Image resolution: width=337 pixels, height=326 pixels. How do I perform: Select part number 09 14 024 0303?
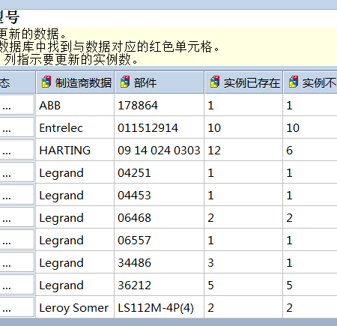(159, 150)
